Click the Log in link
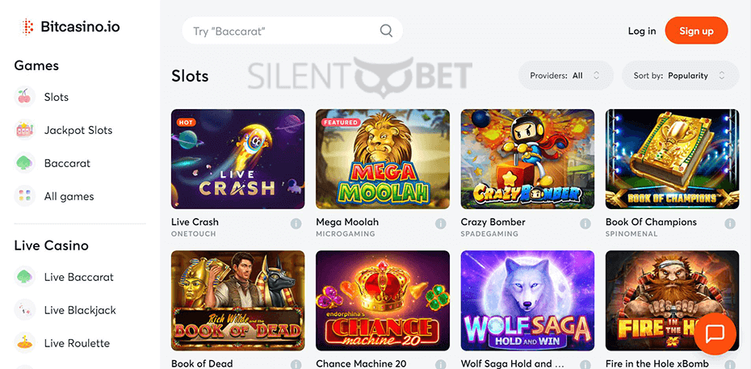Viewport: 751px width, 369px height. (x=642, y=31)
